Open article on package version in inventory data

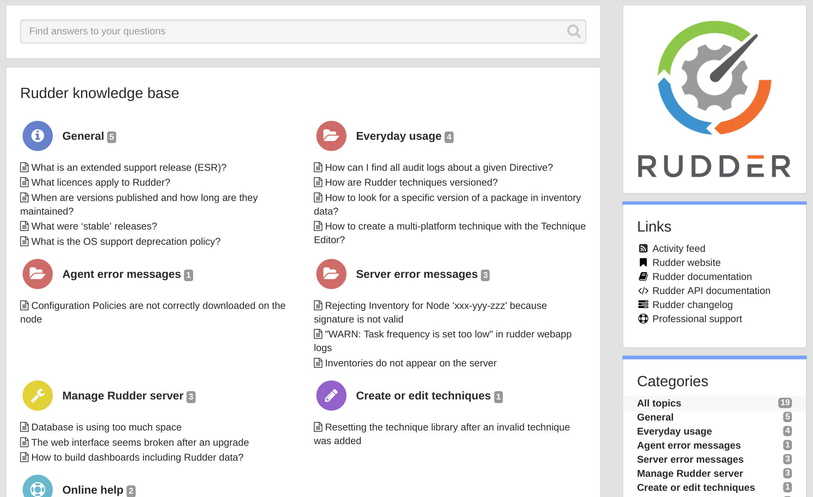tap(447, 204)
